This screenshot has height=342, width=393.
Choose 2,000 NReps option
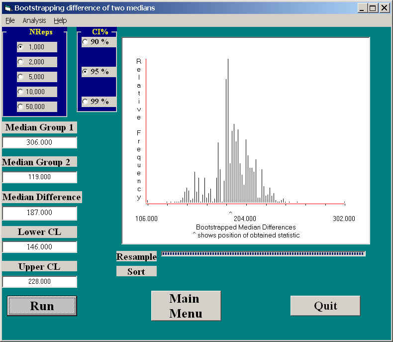(x=21, y=62)
